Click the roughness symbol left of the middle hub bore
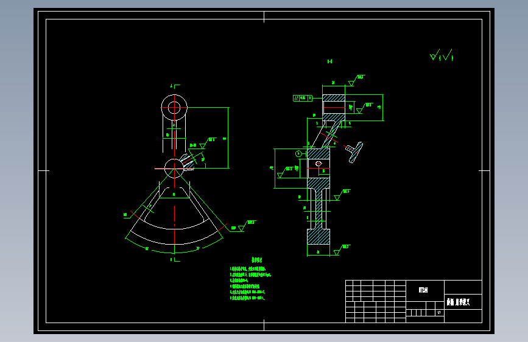Viewport: 528px width, 342px height. coord(285,172)
